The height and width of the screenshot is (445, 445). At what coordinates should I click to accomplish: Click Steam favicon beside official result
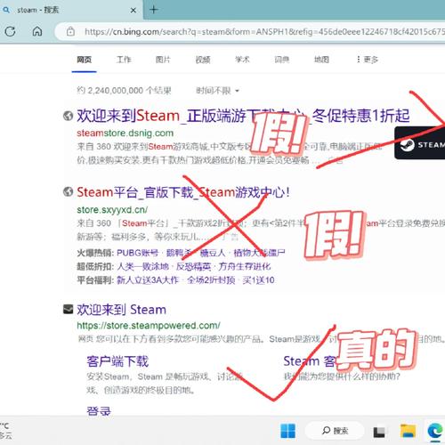(x=68, y=309)
